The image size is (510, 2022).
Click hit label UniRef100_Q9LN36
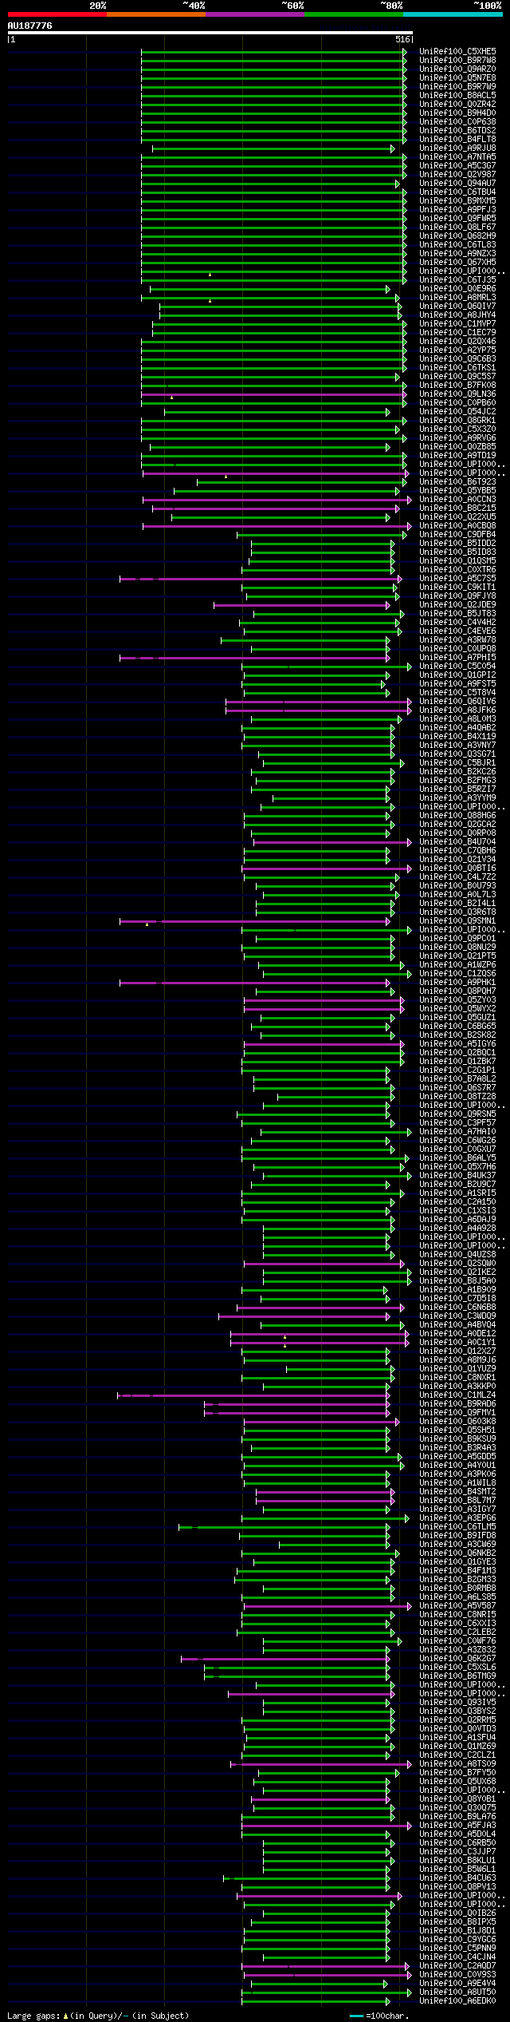(x=457, y=394)
